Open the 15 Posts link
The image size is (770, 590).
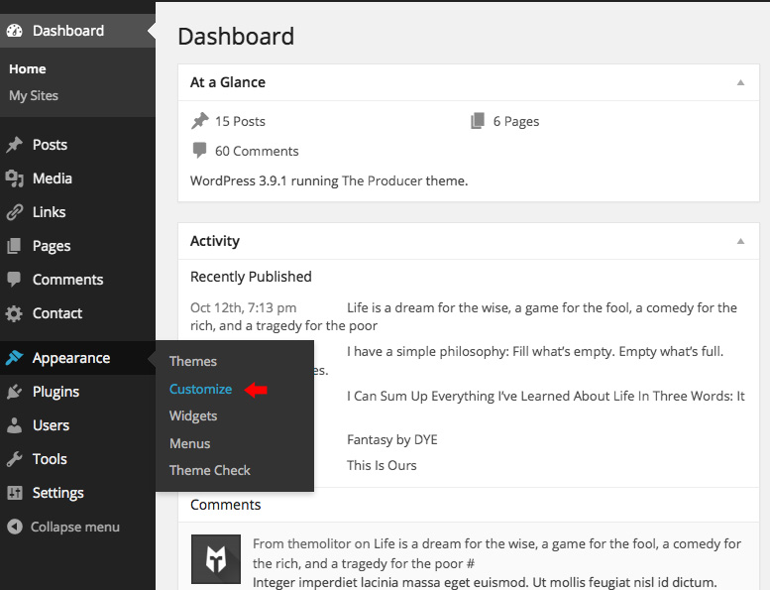click(240, 121)
